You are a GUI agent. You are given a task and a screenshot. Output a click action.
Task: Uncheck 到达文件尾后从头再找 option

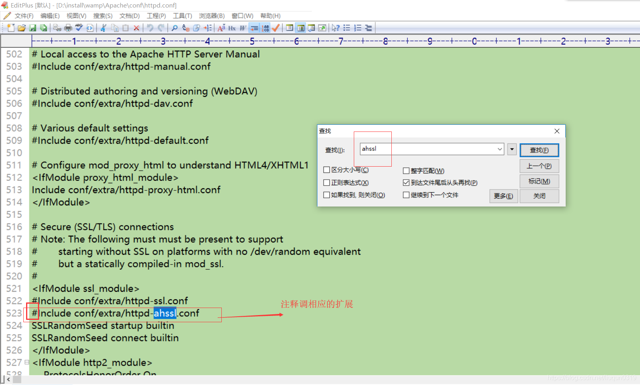(x=406, y=182)
